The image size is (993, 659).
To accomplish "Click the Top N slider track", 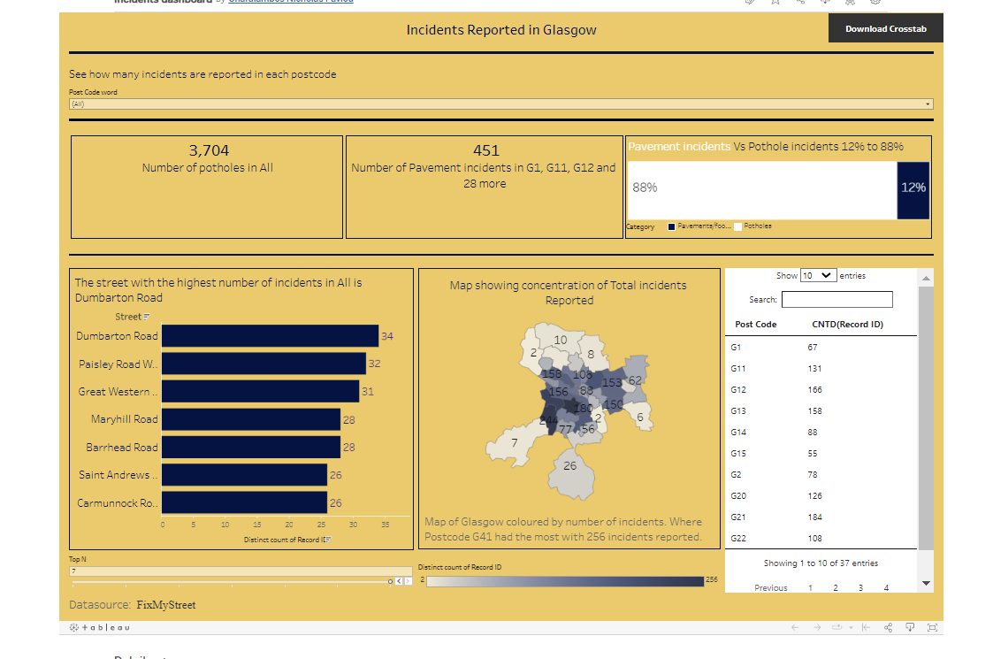I will tap(230, 581).
